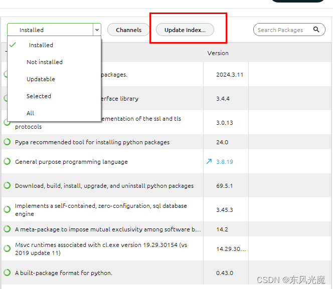This screenshot has height=289, width=333.
Task: Click 'General purpose programming language' description
Action: [71, 162]
